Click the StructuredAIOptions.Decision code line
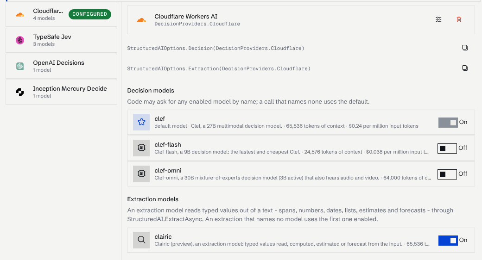The width and height of the screenshot is (482, 260). coord(216,48)
